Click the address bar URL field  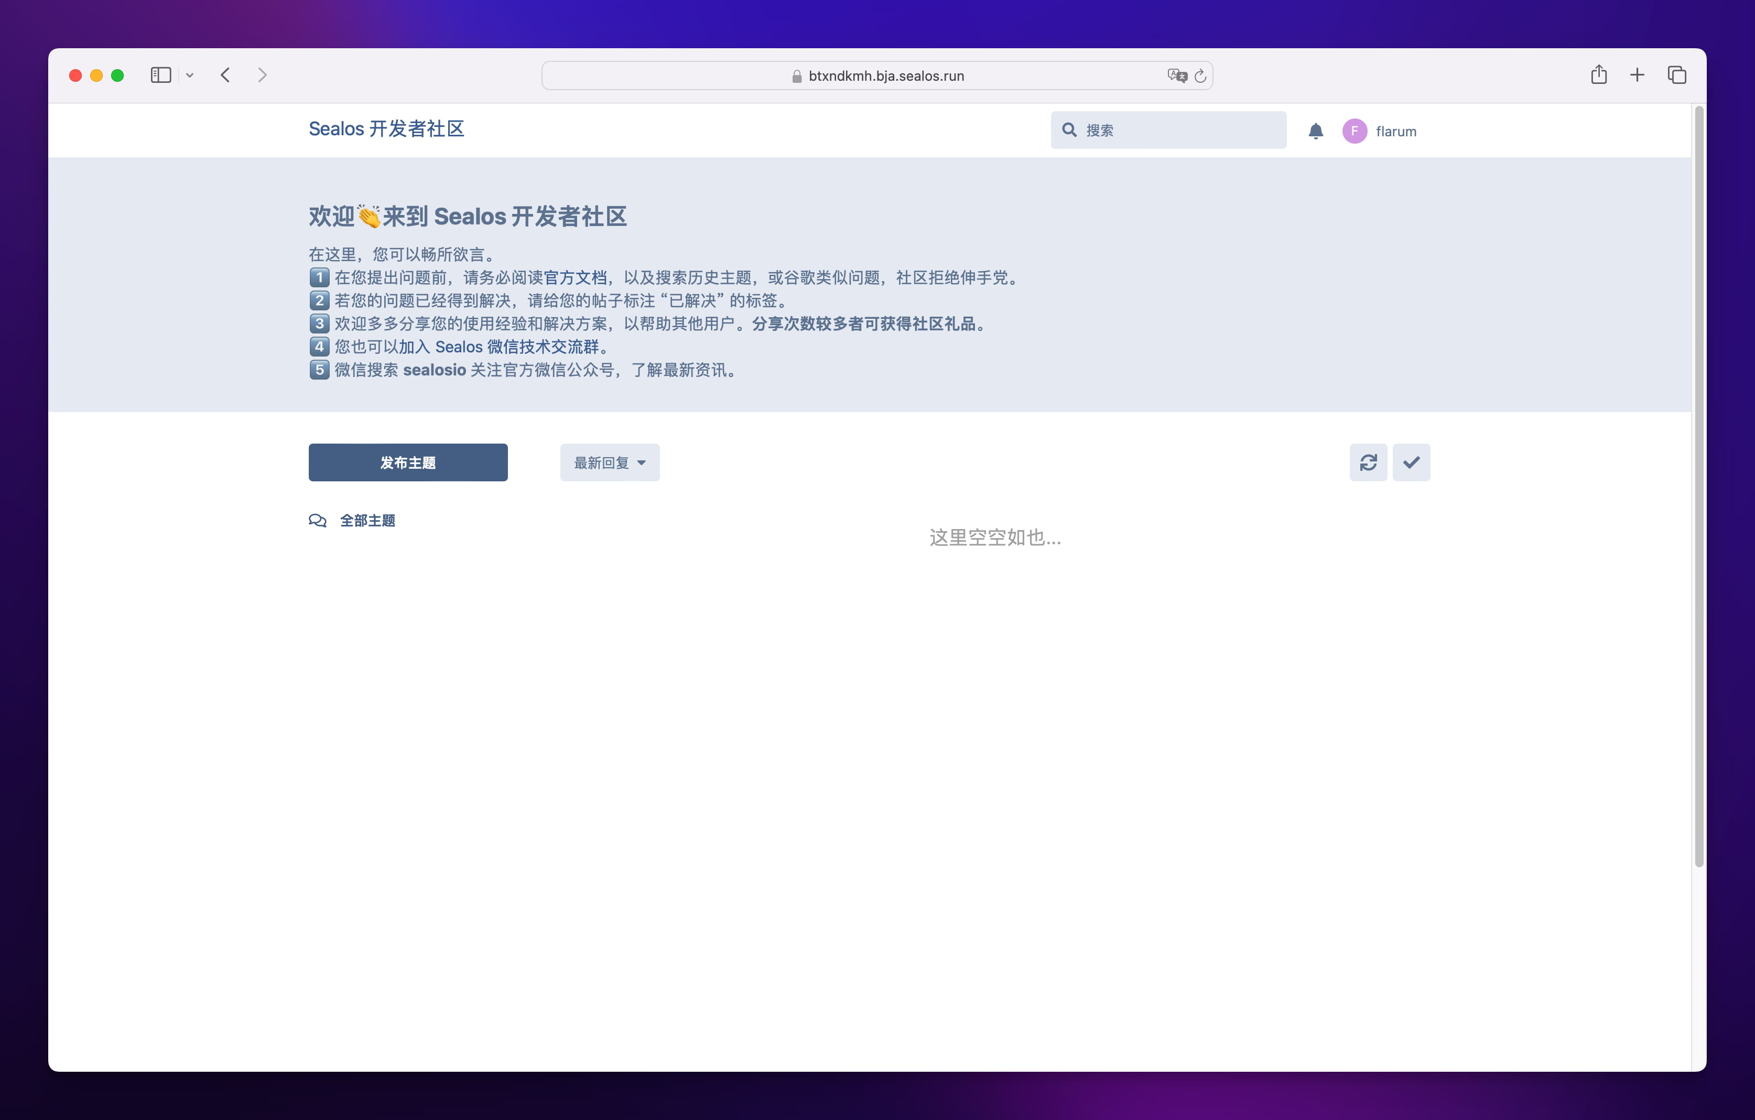[877, 76]
